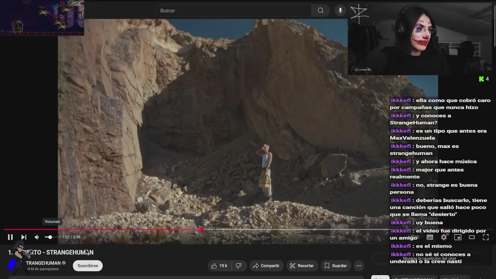
Task: Click chat message about 'cobró caro por campañas'
Action: (x=440, y=104)
